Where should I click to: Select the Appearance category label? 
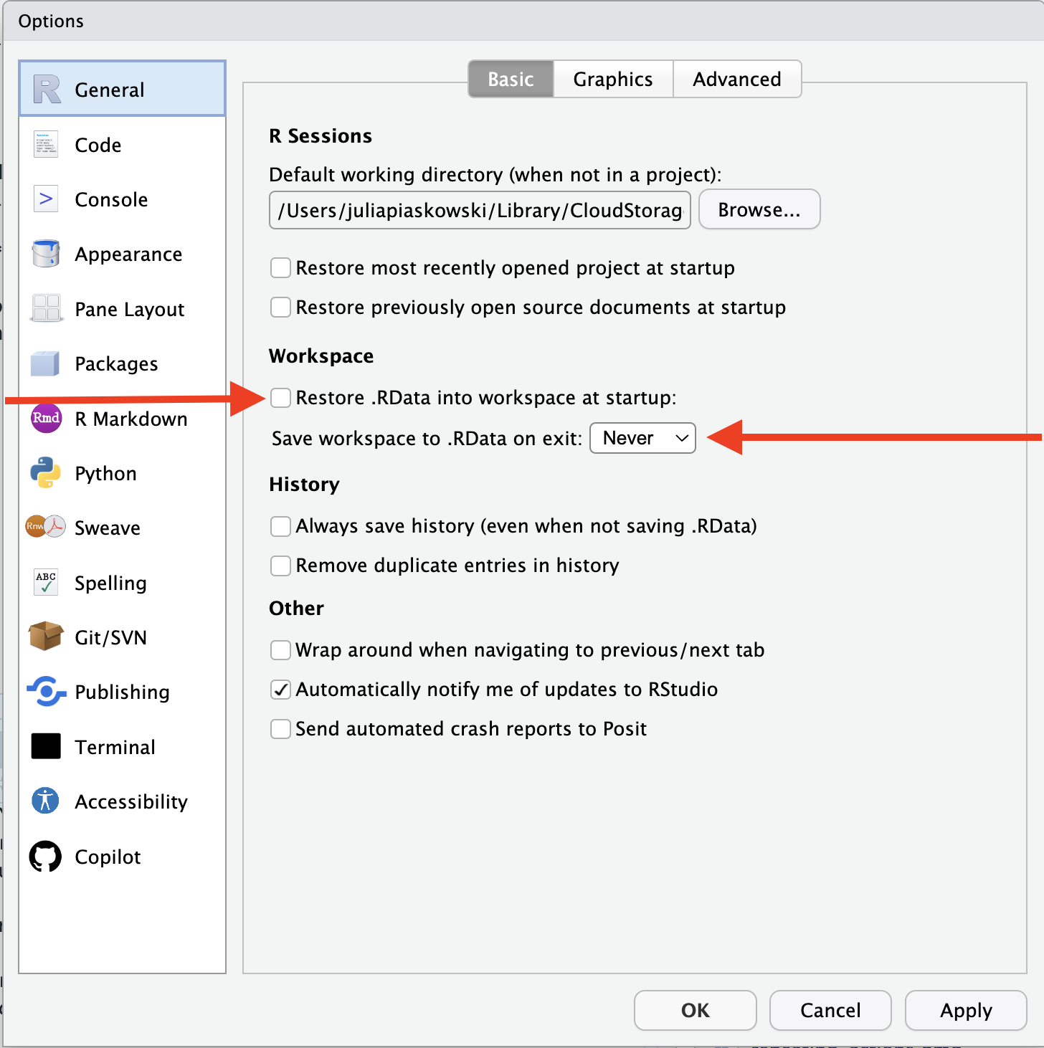(x=128, y=254)
